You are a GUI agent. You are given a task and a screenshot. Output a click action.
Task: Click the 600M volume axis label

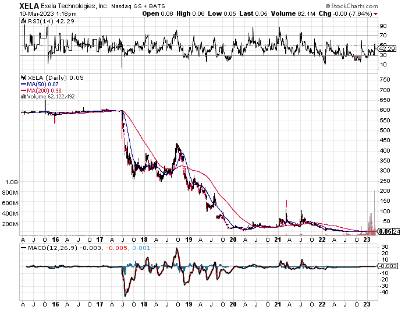(x=10, y=203)
